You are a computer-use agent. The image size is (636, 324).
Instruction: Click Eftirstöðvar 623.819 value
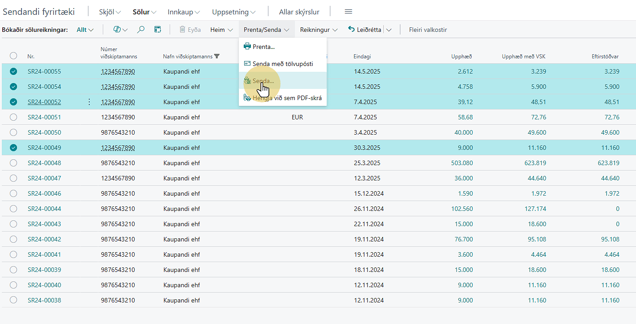[608, 163]
